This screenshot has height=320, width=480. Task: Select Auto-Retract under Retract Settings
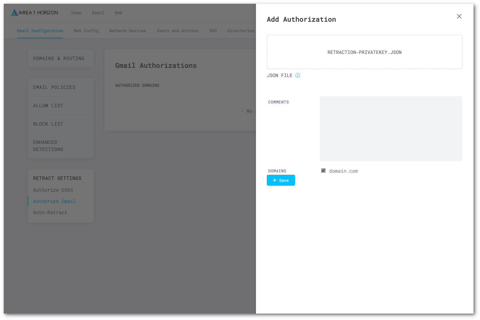[x=50, y=212]
